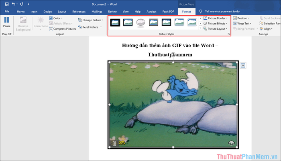Go to the References tab
This screenshot has height=161, width=281.
click(79, 12)
